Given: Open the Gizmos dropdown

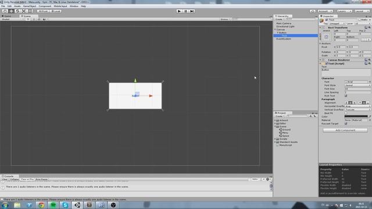Looking at the screenshot, I should pos(224,19).
